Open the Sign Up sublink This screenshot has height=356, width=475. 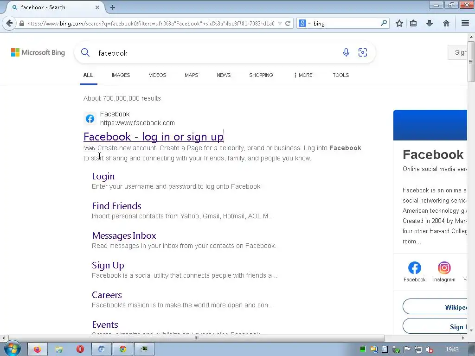tap(108, 266)
